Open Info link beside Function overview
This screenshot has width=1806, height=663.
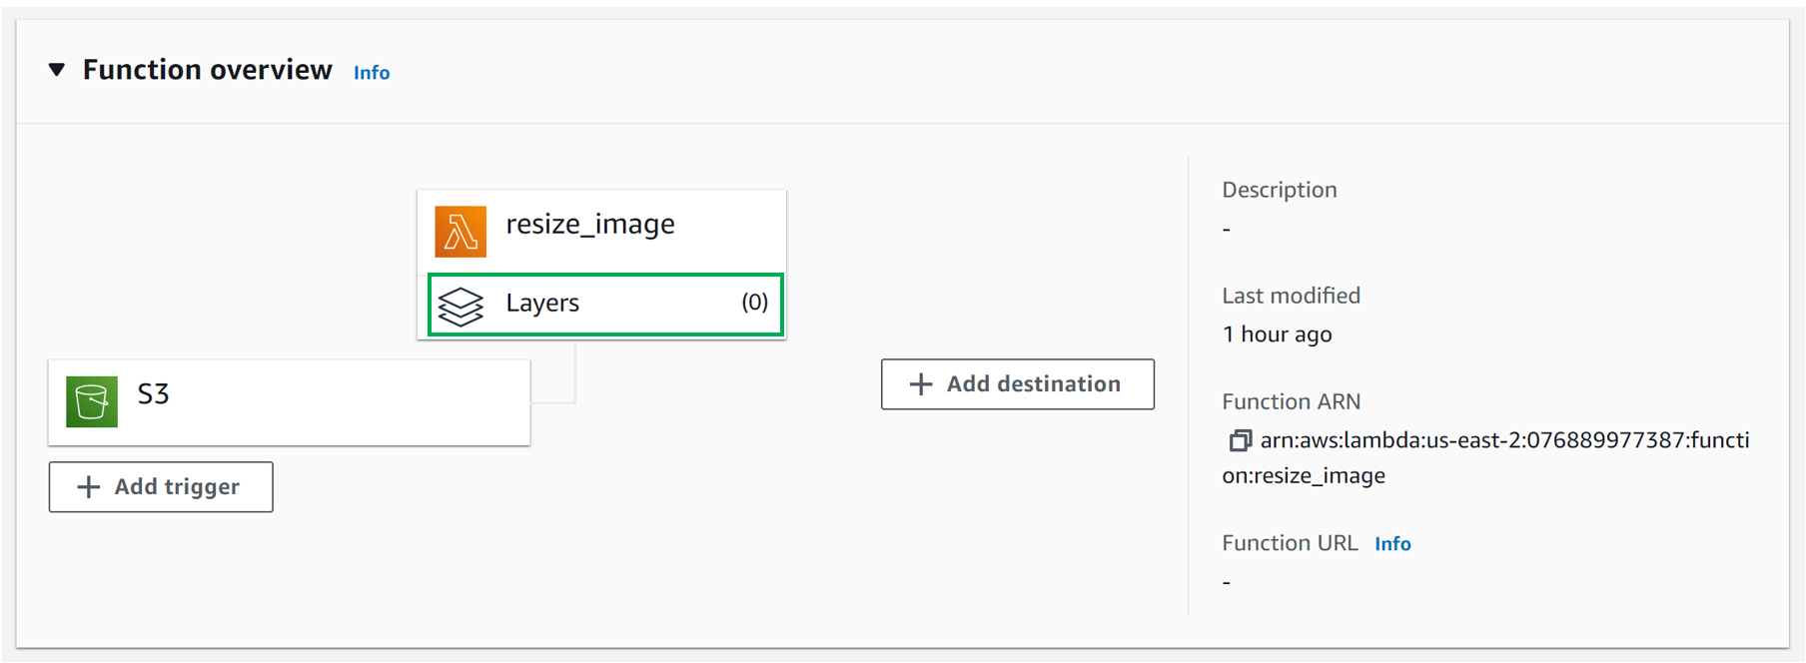(x=372, y=73)
